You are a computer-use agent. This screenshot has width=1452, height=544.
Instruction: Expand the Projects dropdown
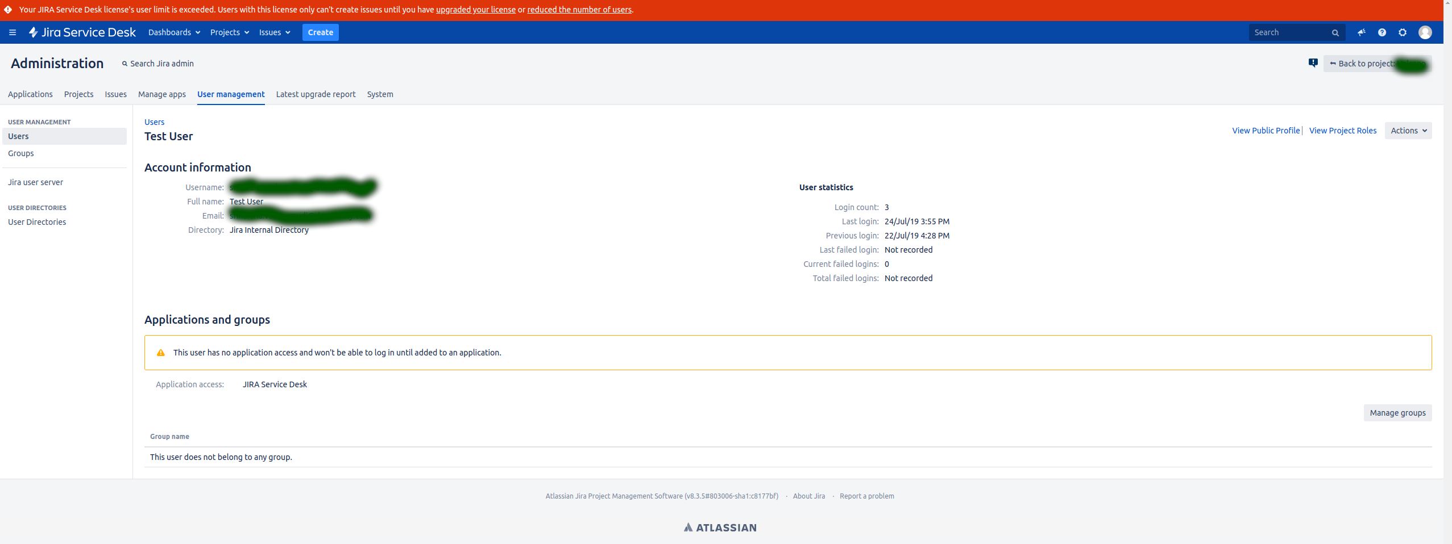[230, 32]
